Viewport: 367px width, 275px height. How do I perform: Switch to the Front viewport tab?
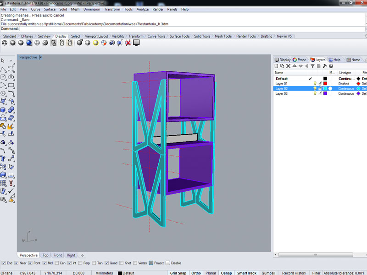coord(58,255)
